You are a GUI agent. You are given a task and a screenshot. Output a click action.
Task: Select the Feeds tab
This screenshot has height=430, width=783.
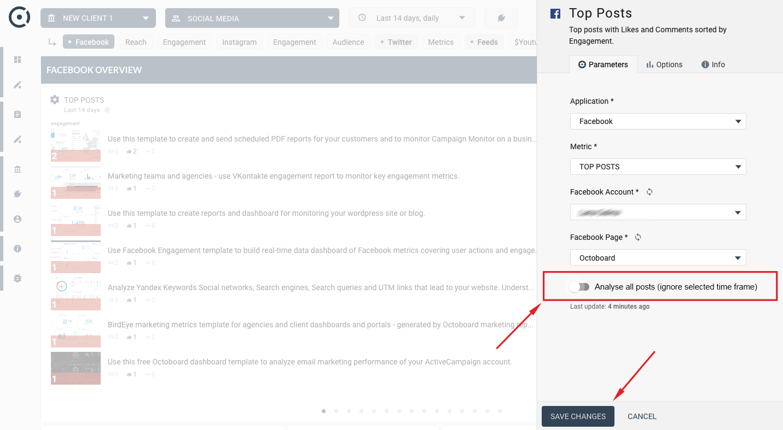(484, 42)
